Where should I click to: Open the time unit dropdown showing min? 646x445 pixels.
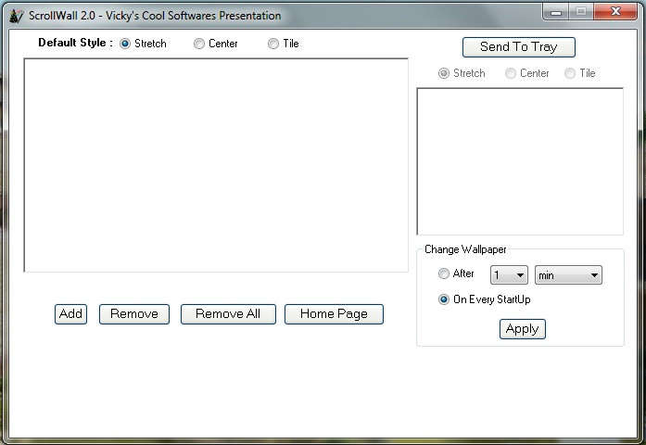point(568,275)
